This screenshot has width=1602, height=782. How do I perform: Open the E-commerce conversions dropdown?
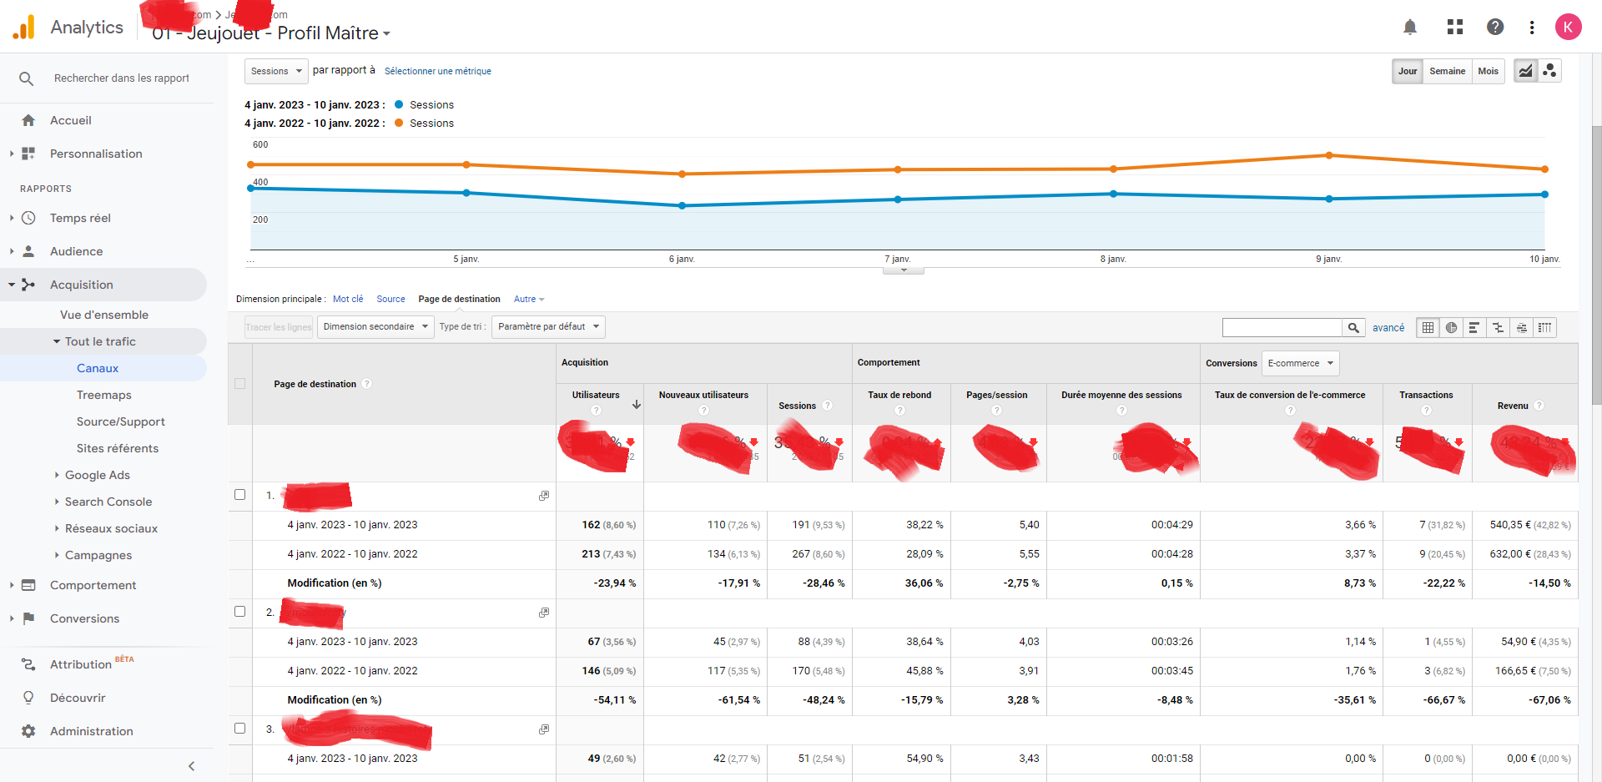1299,363
